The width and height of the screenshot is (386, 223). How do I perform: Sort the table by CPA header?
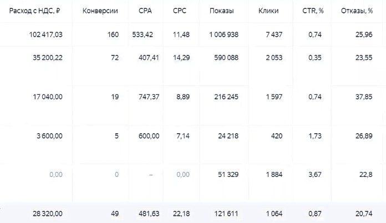(x=145, y=11)
